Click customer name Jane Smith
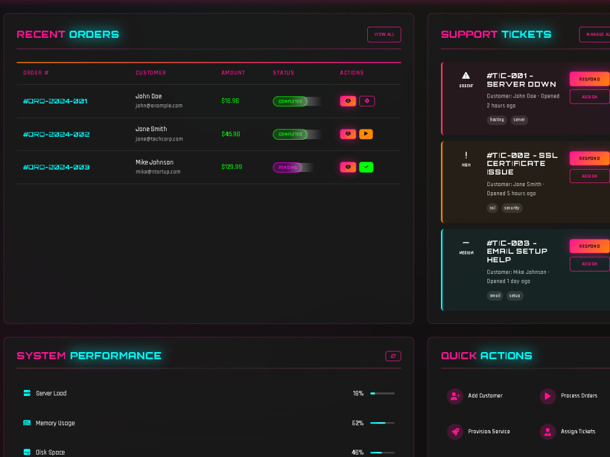Viewport: 610px width, 457px height. coord(151,129)
